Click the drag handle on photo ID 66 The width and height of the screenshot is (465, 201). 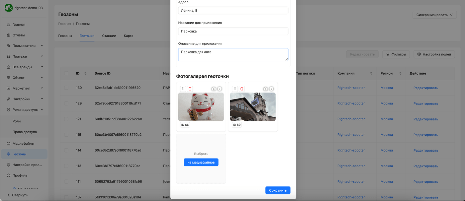[183, 89]
